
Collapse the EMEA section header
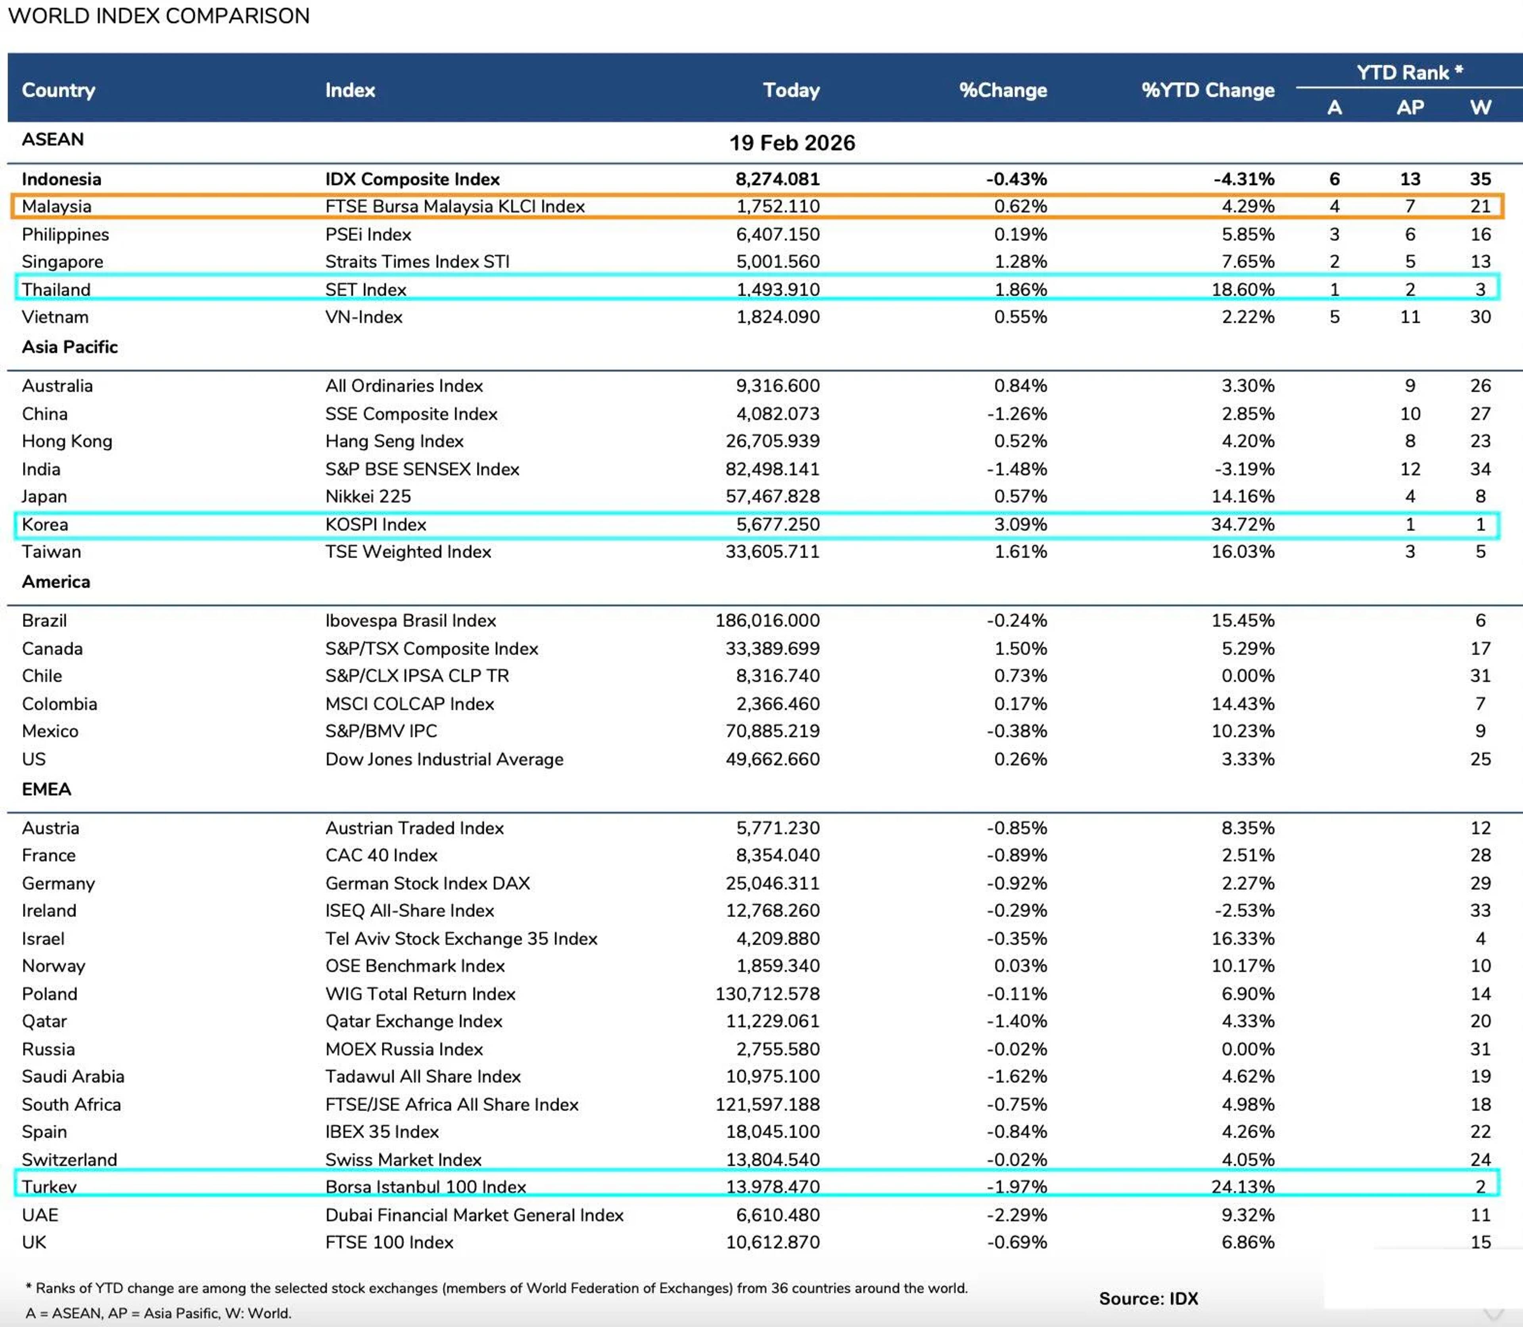[47, 789]
